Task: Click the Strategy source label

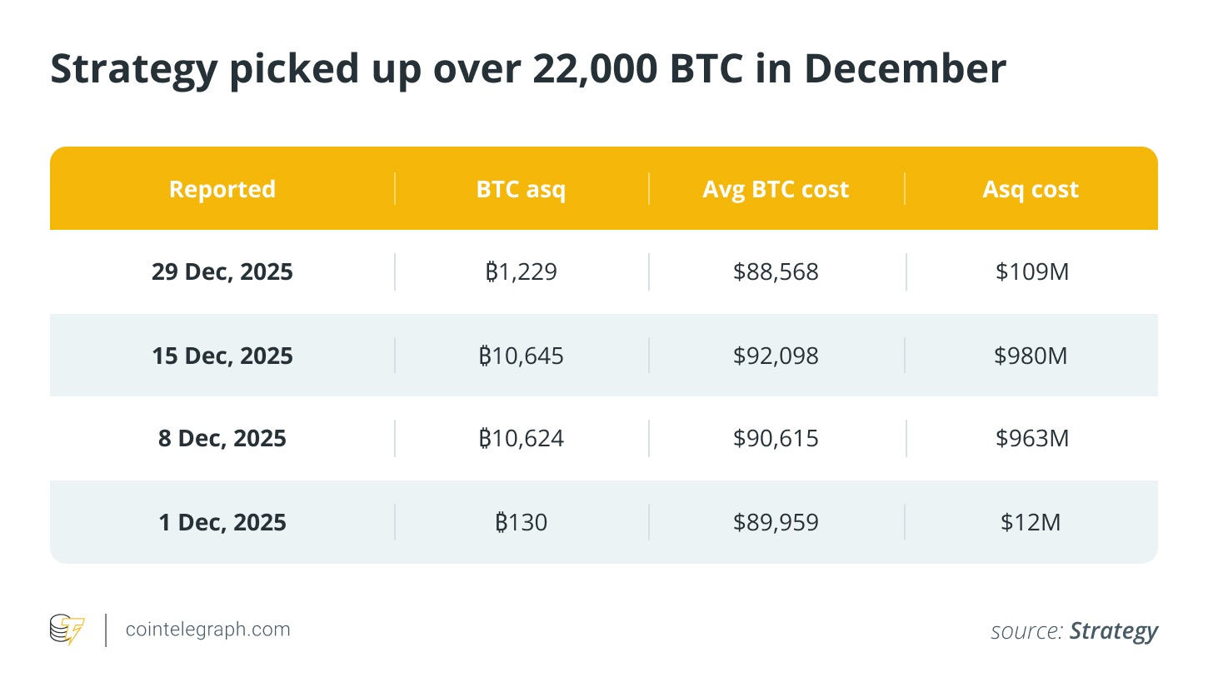Action: pyautogui.click(x=1113, y=631)
